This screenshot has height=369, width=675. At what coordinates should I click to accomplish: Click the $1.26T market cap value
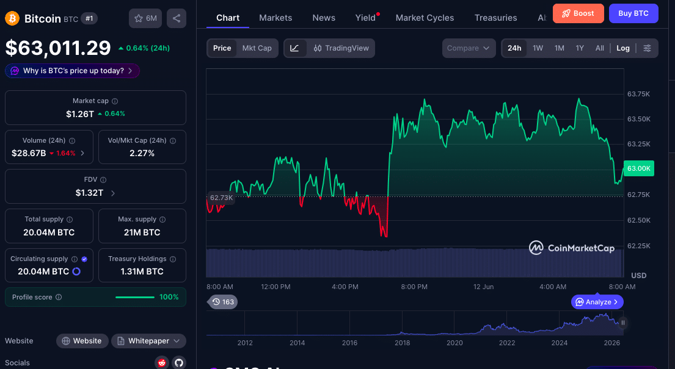click(x=80, y=114)
